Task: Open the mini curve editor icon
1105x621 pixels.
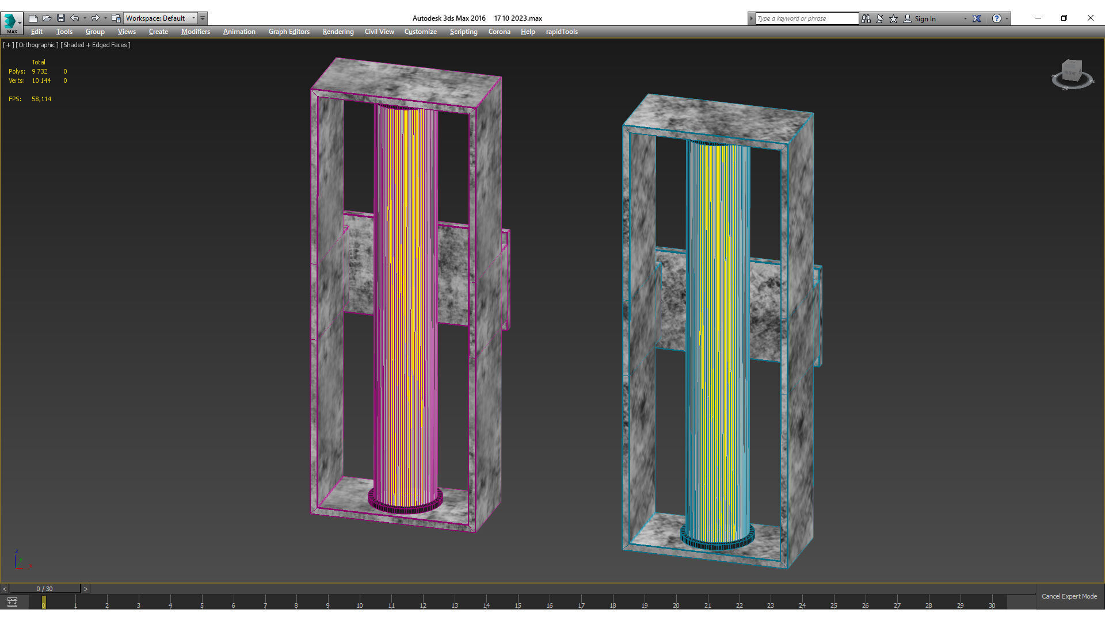Action: tap(12, 602)
